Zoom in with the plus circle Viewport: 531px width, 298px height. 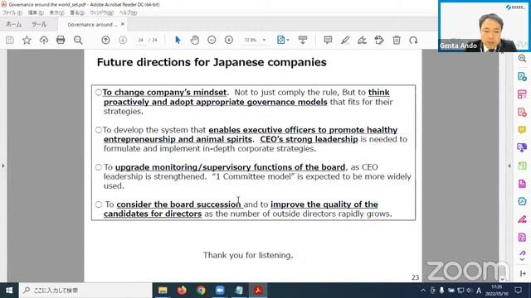click(x=229, y=40)
